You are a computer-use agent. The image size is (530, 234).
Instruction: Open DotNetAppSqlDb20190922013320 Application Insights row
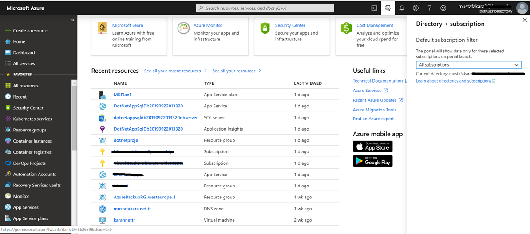(x=148, y=129)
